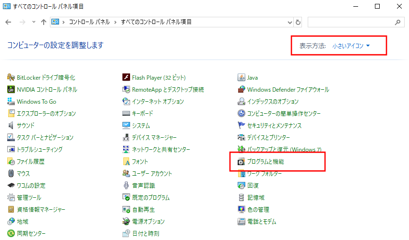Click セキュリティとメンテナンス flag icon
The width and height of the screenshot is (409, 240).
[x=241, y=125]
